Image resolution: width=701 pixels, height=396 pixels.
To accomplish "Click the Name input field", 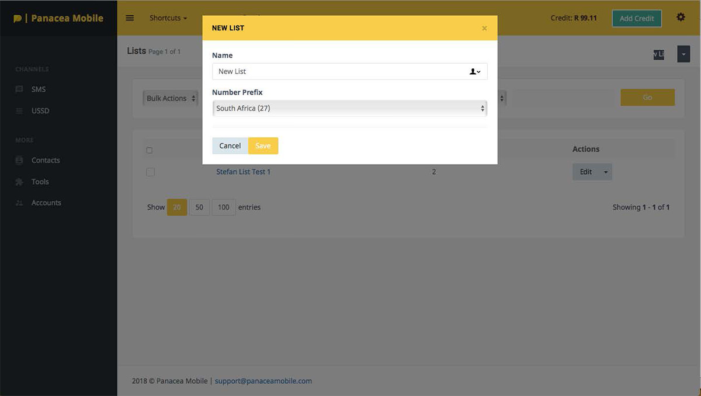I will (x=339, y=71).
